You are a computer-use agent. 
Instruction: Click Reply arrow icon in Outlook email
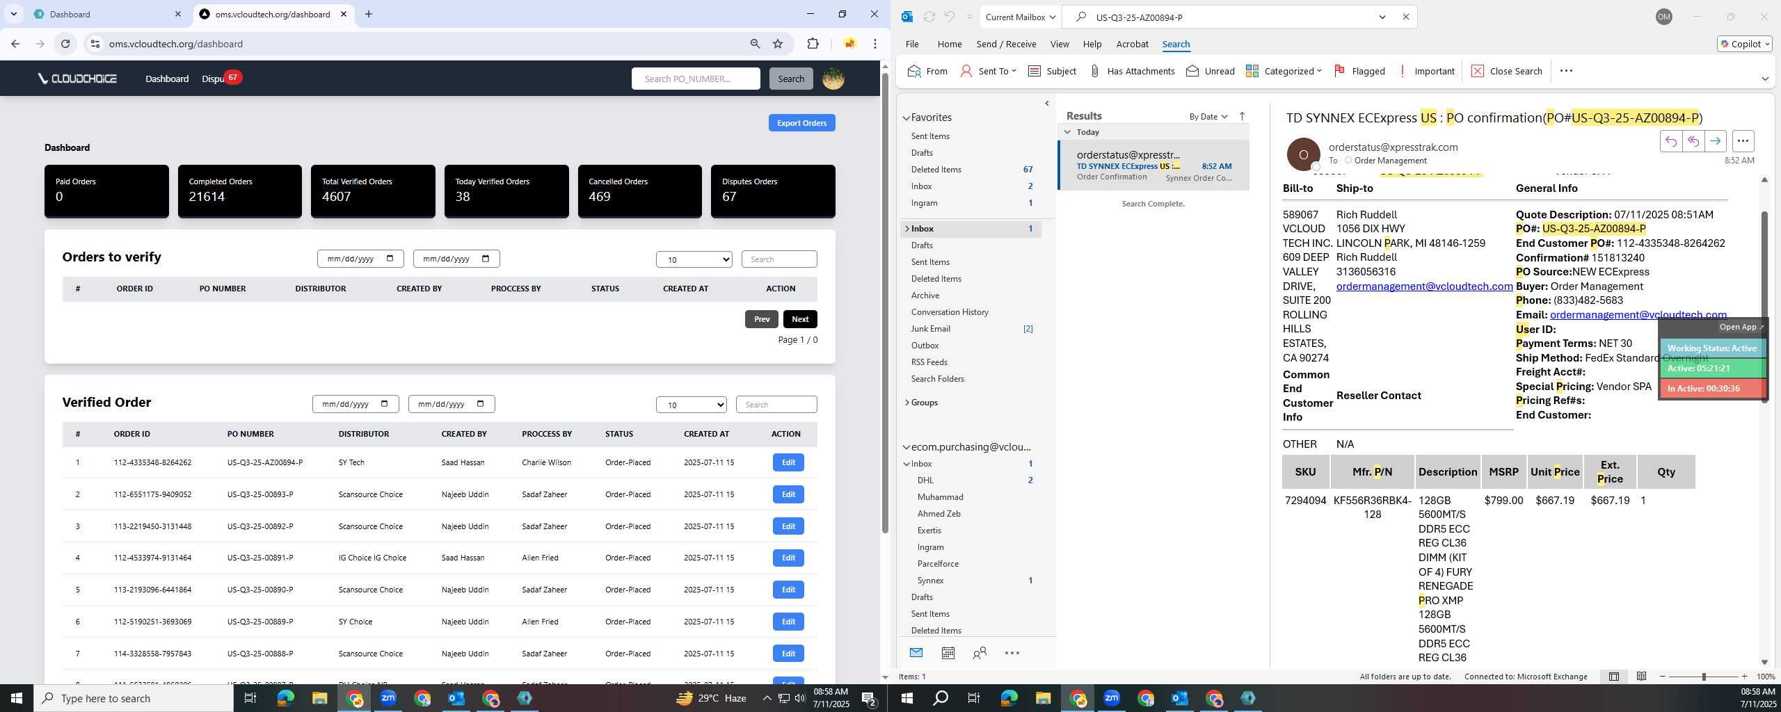pyautogui.click(x=1670, y=141)
